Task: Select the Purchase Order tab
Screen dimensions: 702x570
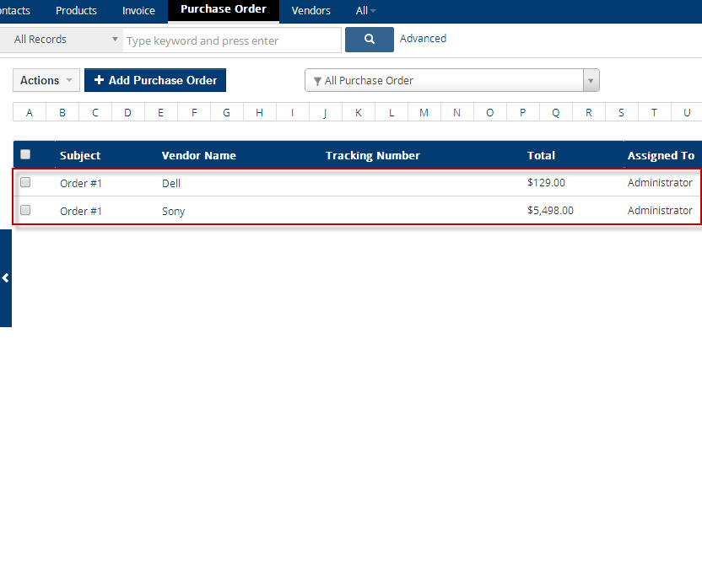Action: 224,10
